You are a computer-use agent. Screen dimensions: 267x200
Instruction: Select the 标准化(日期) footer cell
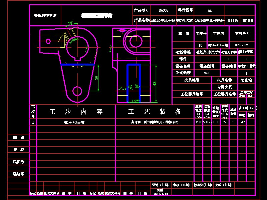[203, 185]
